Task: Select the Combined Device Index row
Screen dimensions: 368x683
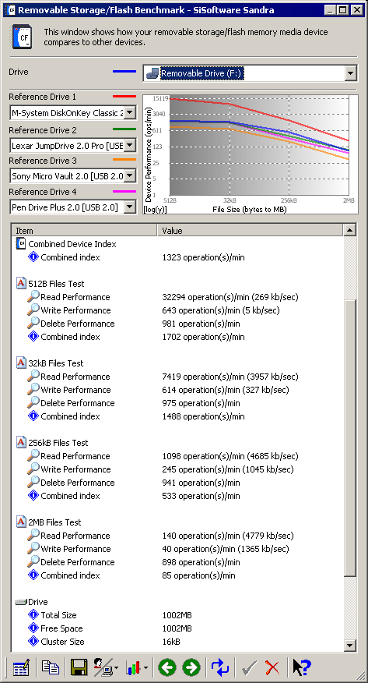Action: [x=177, y=244]
